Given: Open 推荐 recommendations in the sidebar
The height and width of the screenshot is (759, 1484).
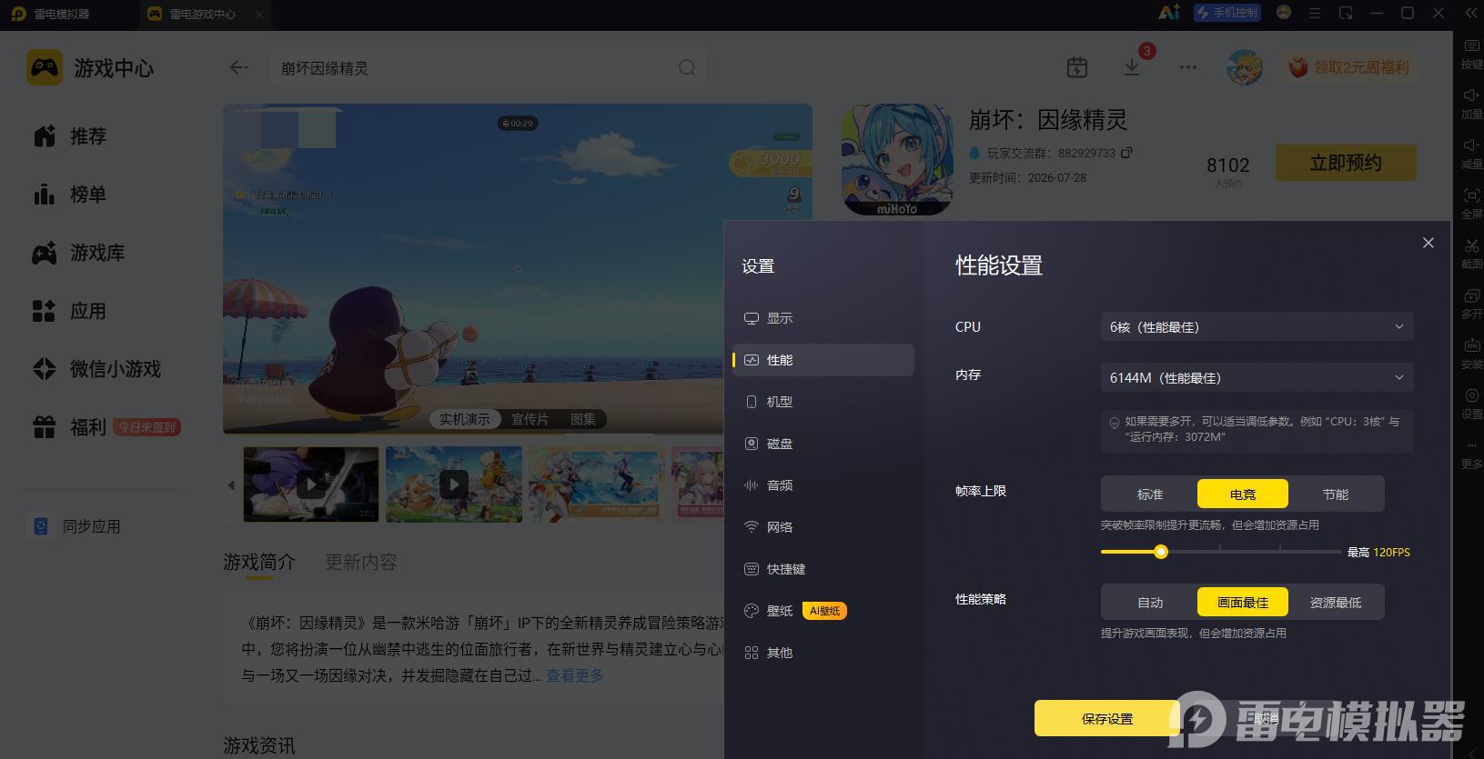Looking at the screenshot, I should (x=71, y=136).
